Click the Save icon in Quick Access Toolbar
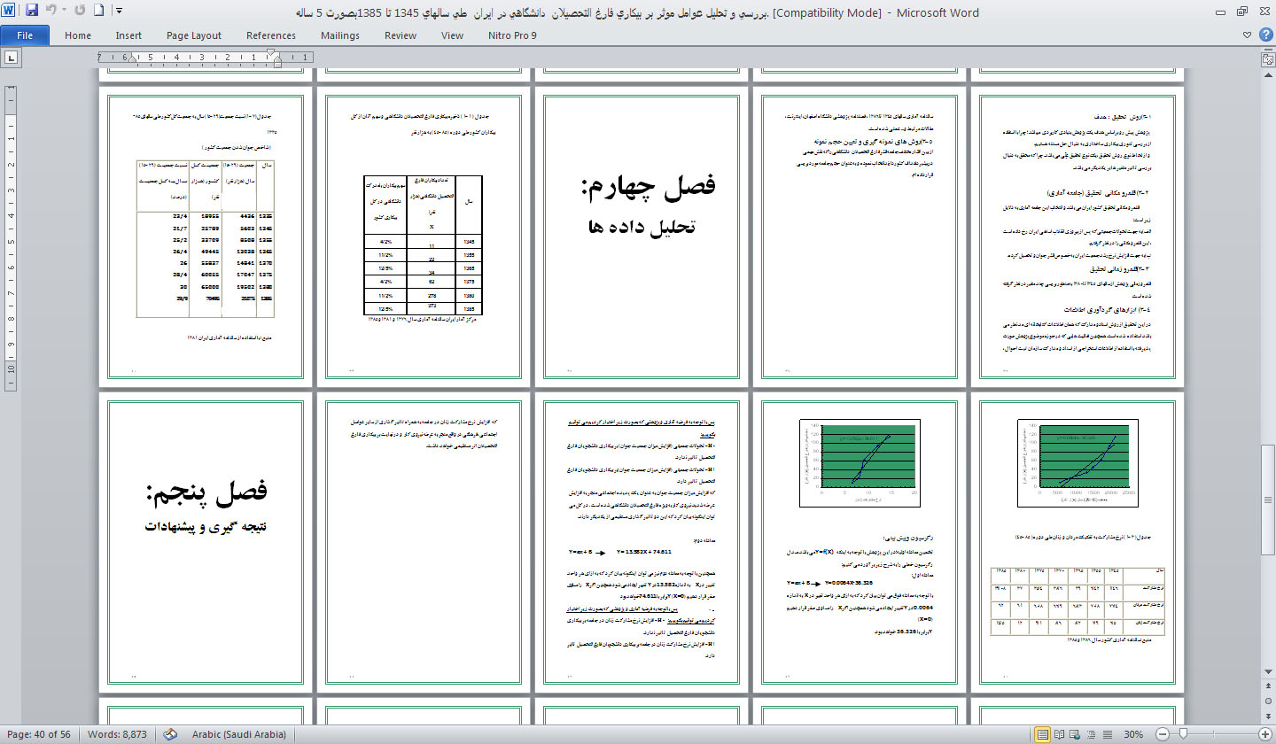This screenshot has width=1276, height=744. point(32,12)
